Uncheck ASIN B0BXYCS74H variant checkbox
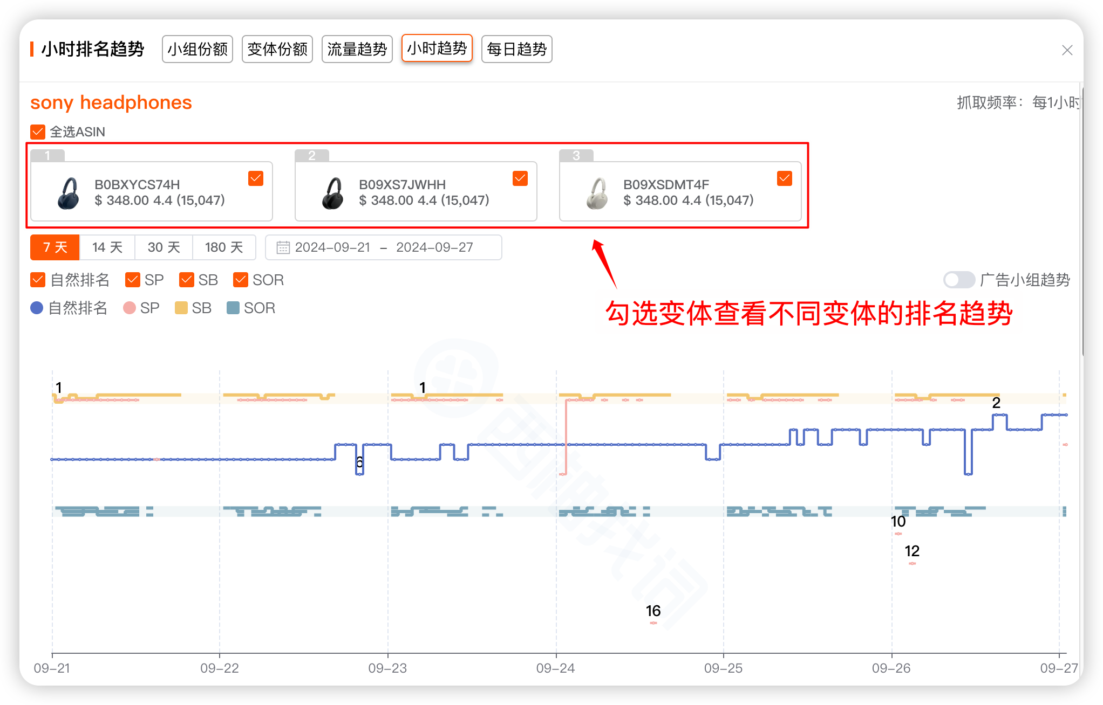 [x=256, y=178]
